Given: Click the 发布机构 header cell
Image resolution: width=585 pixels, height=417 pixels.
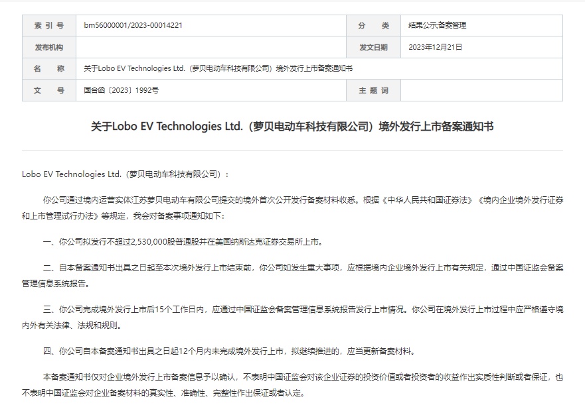Looking at the screenshot, I should coord(49,47).
